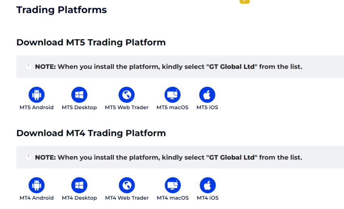Launch the MT4 Web Trader globe icon
The width and height of the screenshot is (344, 209).
pyautogui.click(x=127, y=185)
